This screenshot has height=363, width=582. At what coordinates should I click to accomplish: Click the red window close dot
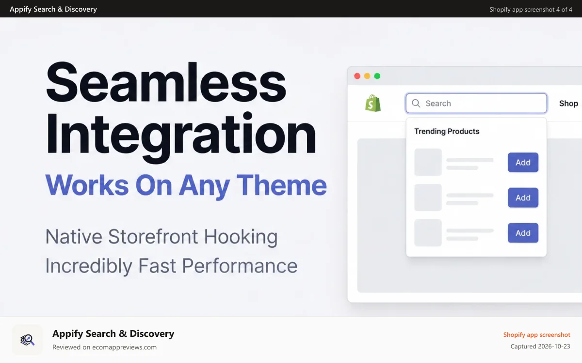[x=357, y=76]
